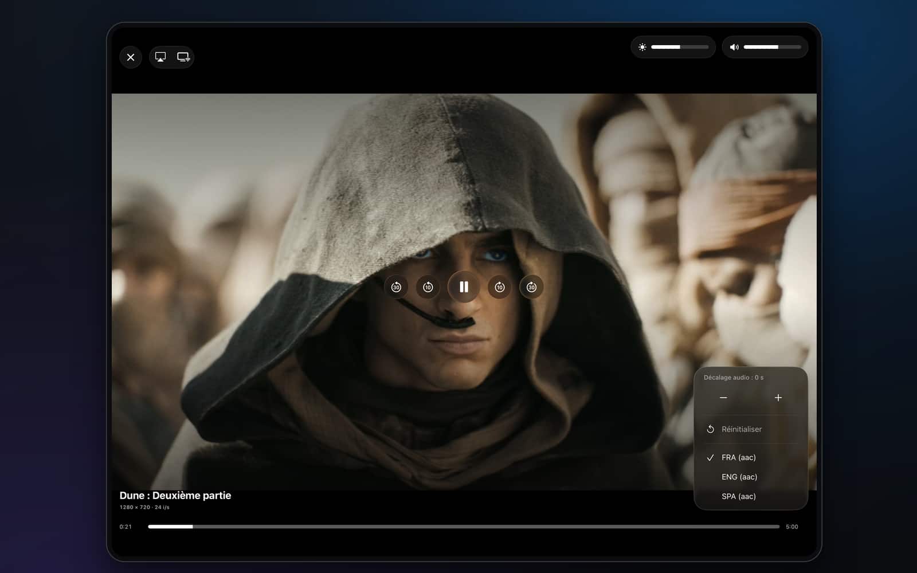Image resolution: width=917 pixels, height=573 pixels.
Task: Click the 0:21 elapsed time label
Action: point(126,527)
